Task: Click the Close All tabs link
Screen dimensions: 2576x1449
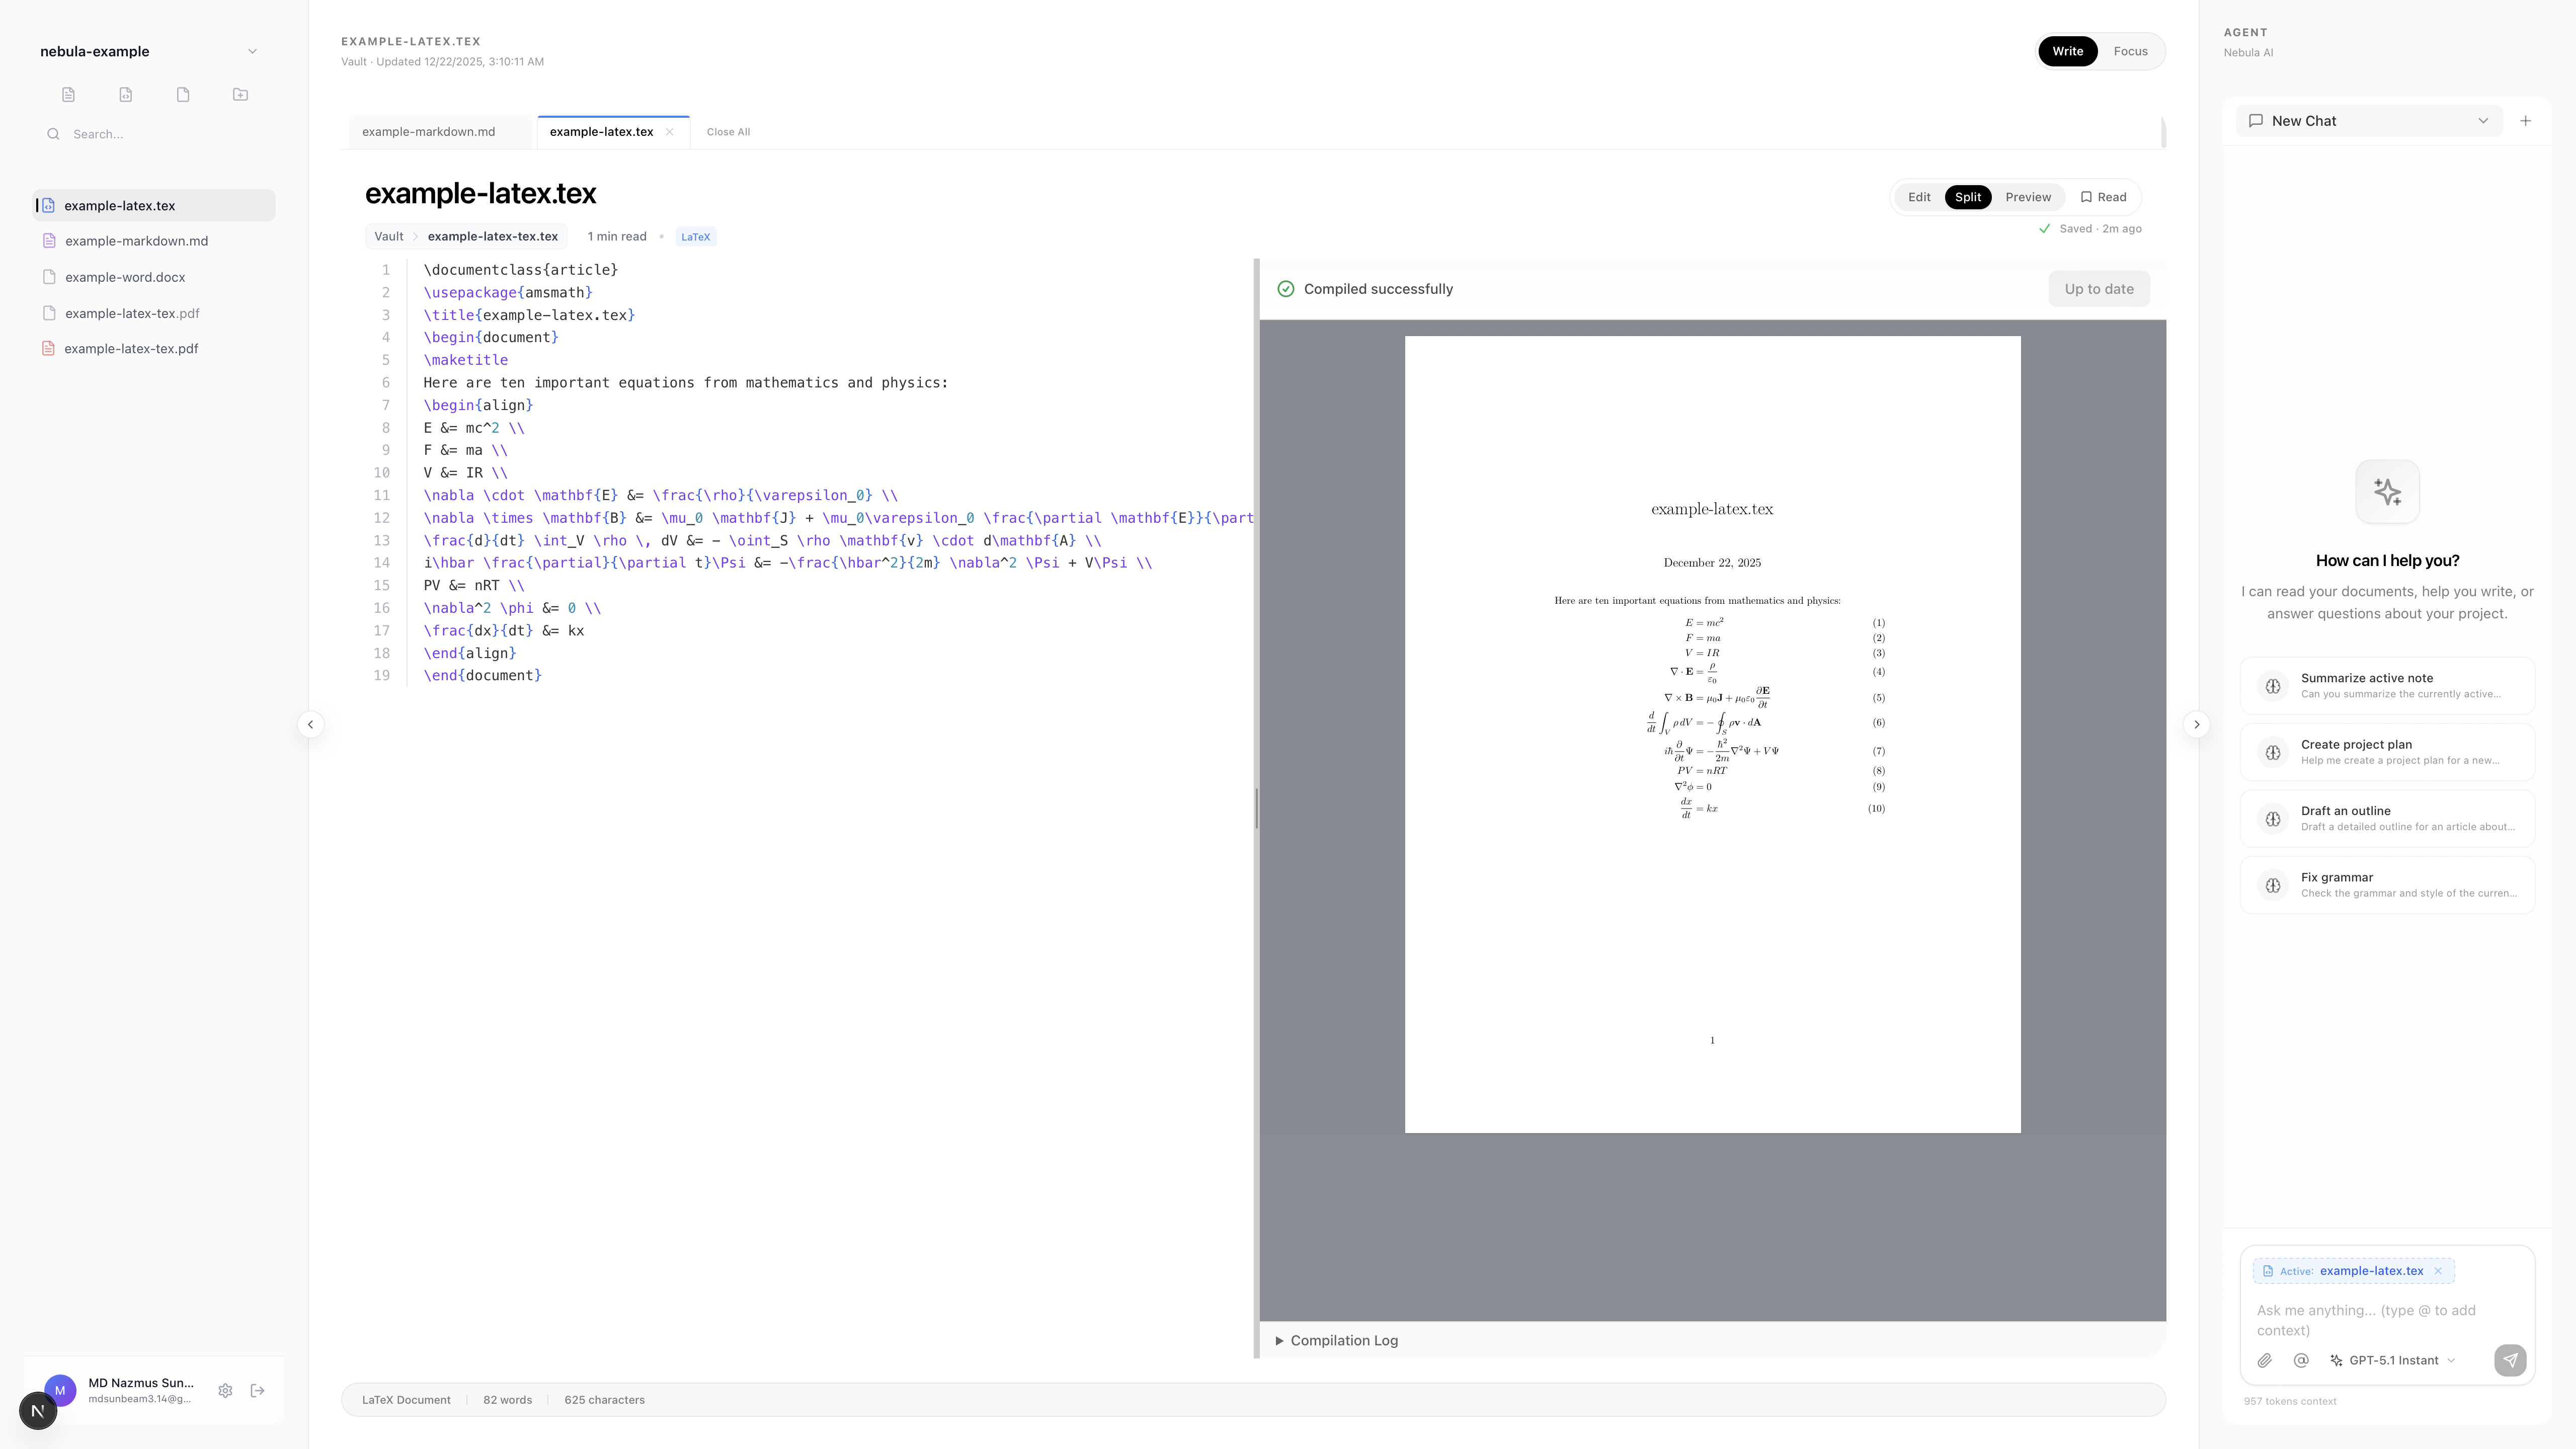Action: click(x=728, y=132)
